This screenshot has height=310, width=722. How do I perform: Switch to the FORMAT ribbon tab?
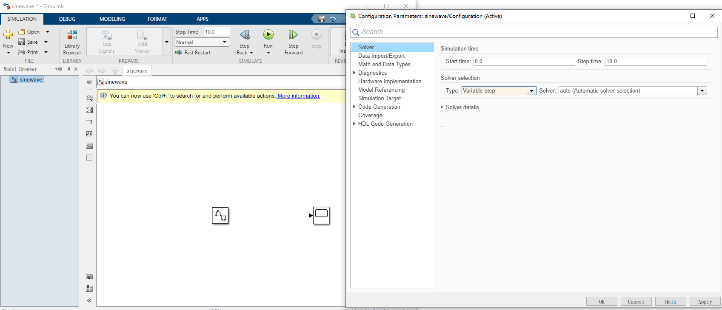click(157, 19)
